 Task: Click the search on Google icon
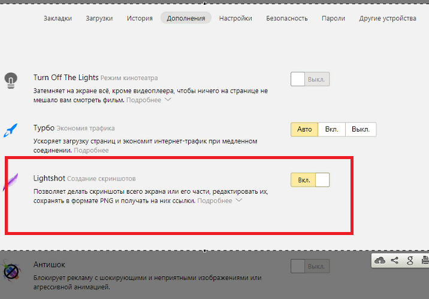coord(410,260)
